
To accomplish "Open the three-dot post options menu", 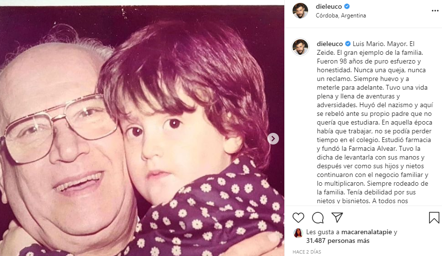I will (435, 11).
